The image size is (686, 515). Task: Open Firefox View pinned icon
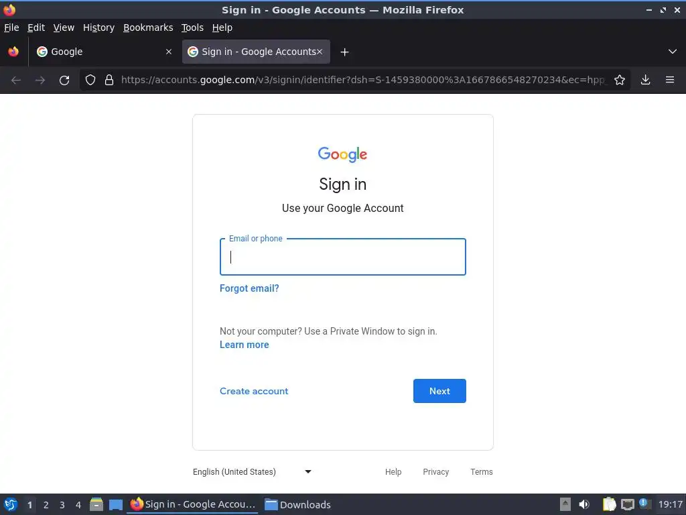tap(13, 52)
